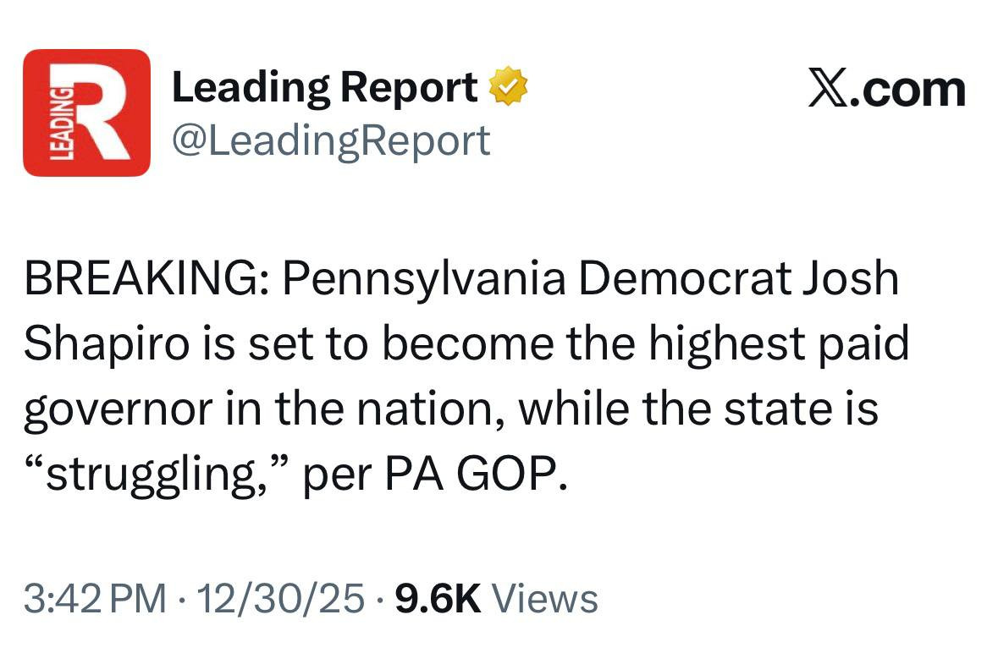998x653 pixels.
Task: Click the word Democrat in the post
Action: 682,279
